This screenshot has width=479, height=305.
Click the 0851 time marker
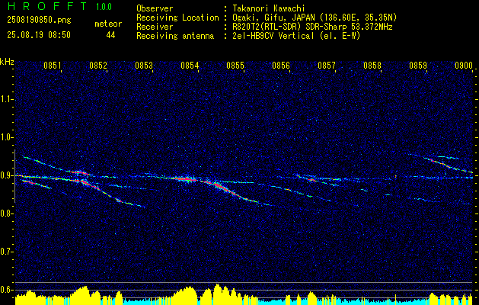[53, 66]
